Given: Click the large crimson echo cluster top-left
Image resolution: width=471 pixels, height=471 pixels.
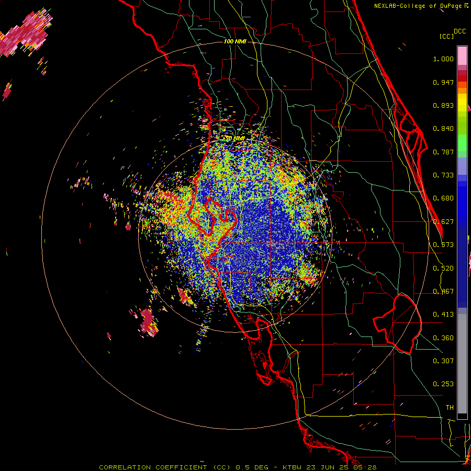Looking at the screenshot, I should click(26, 33).
